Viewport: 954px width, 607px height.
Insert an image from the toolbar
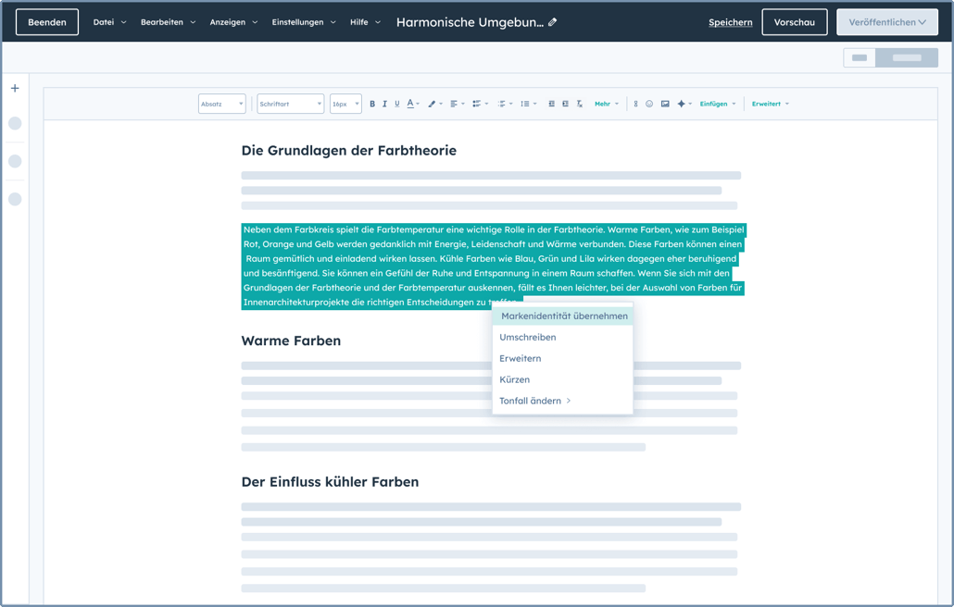pyautogui.click(x=664, y=104)
